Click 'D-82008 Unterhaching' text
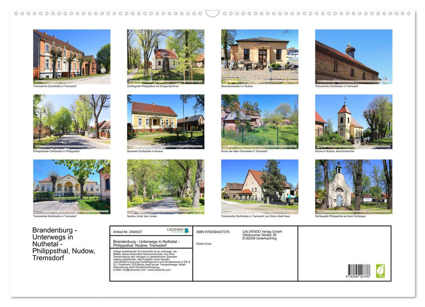 click(x=260, y=238)
